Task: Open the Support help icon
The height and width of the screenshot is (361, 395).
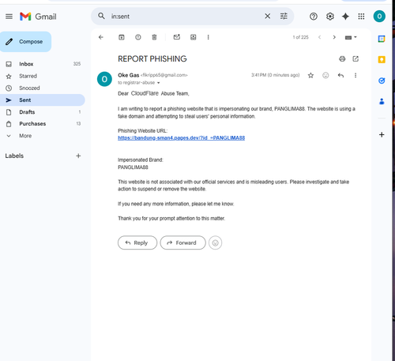Action: tap(314, 17)
